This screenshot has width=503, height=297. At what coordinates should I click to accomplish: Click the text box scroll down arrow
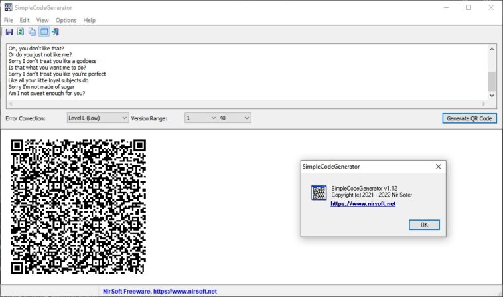pos(492,96)
